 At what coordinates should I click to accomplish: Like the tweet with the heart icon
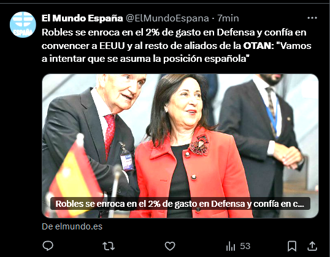point(170,246)
